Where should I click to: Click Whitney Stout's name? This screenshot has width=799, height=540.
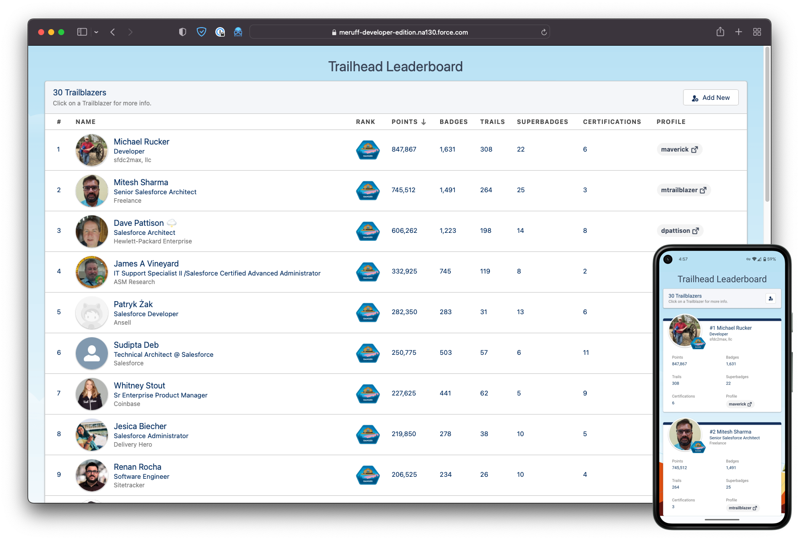click(x=140, y=385)
